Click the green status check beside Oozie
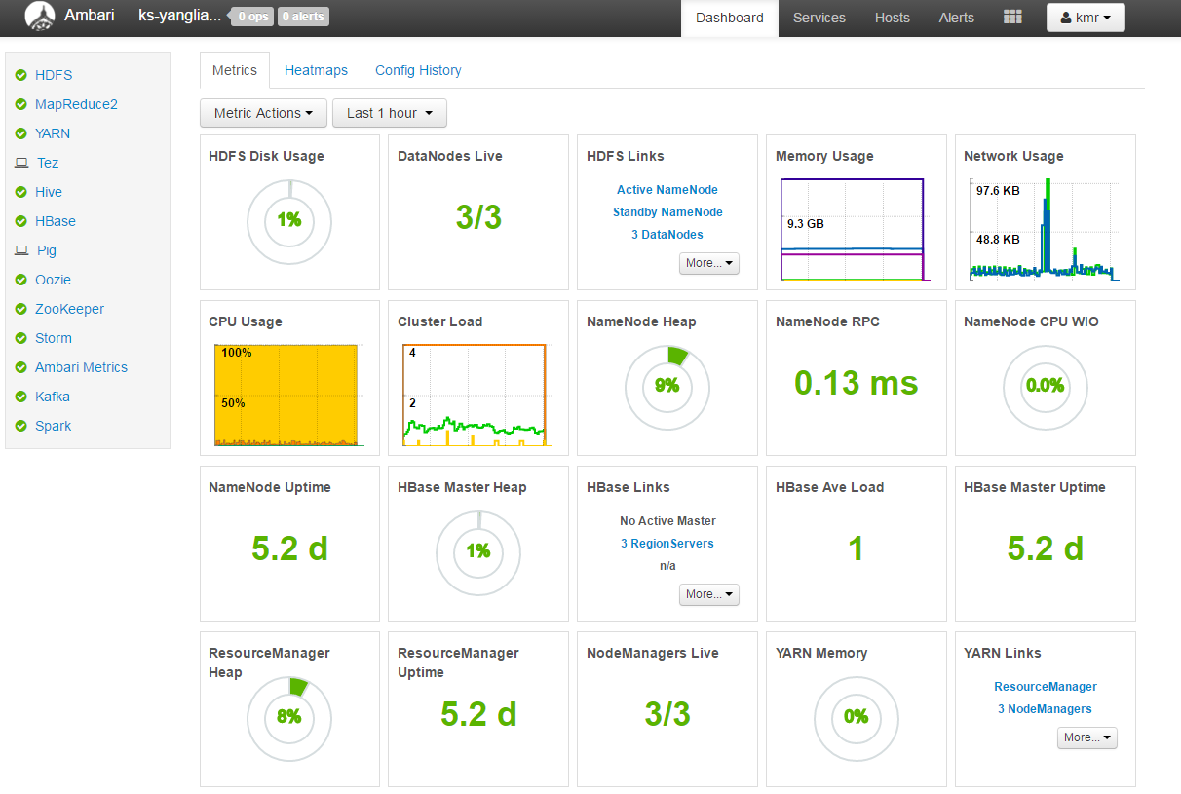This screenshot has height=794, width=1181. pos(21,280)
